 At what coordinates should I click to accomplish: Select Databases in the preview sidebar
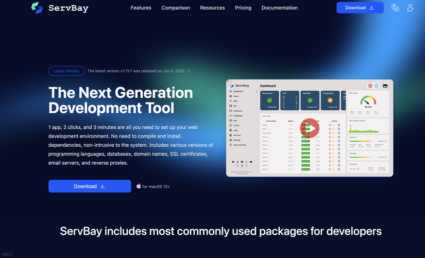pyautogui.click(x=236, y=111)
